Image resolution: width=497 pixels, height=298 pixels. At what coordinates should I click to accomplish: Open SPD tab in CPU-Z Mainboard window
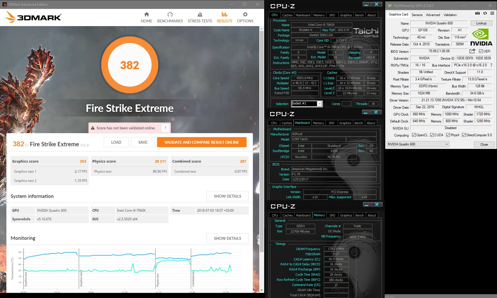coord(332,123)
